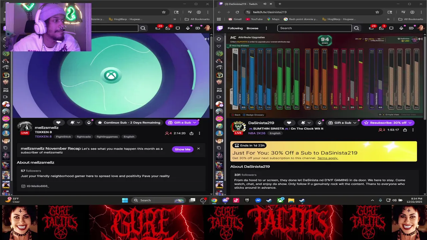Open notification bell dropdown for DaSinista219
The image size is (427, 240).
click(x=306, y=123)
